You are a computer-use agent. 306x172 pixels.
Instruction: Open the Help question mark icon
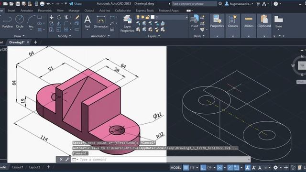tap(275, 4)
